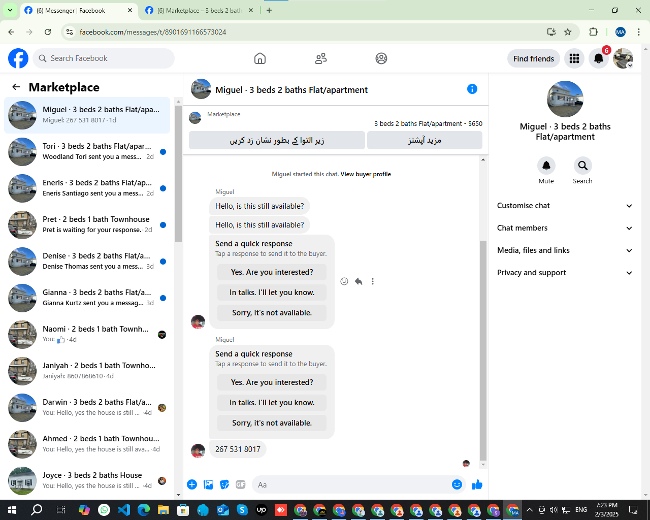The image size is (650, 520).
Task: Open a new browser tab
Action: click(x=269, y=10)
